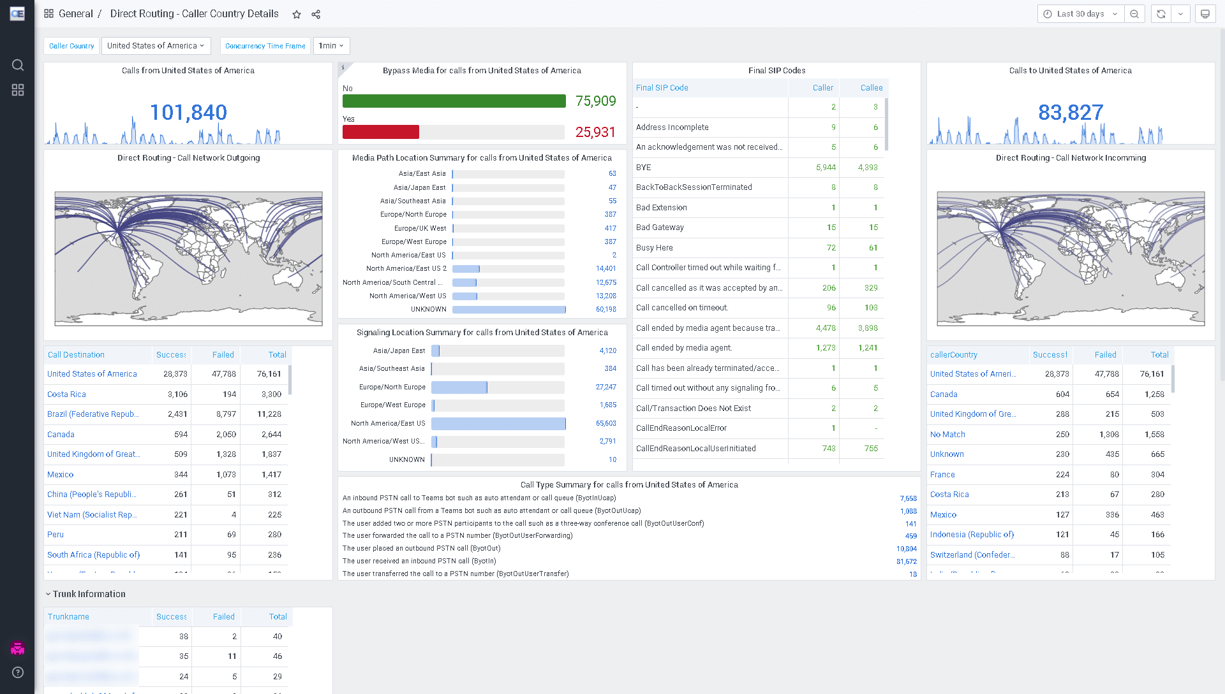Open the dashboards grid icon in sidebar
The height and width of the screenshot is (694, 1225).
(18, 90)
